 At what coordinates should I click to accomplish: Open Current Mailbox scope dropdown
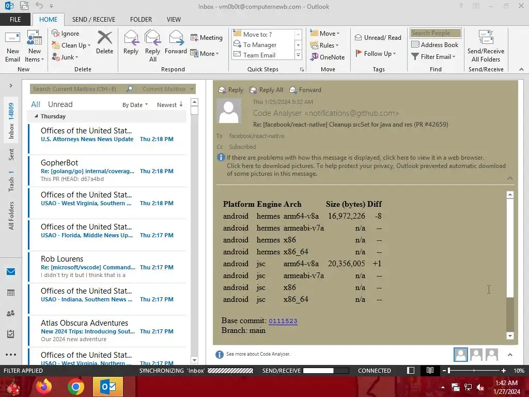tap(168, 89)
